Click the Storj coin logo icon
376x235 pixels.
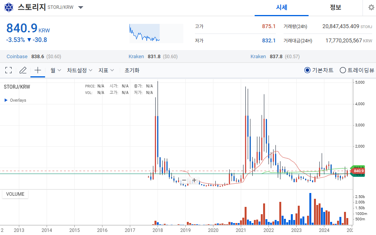tap(9, 7)
